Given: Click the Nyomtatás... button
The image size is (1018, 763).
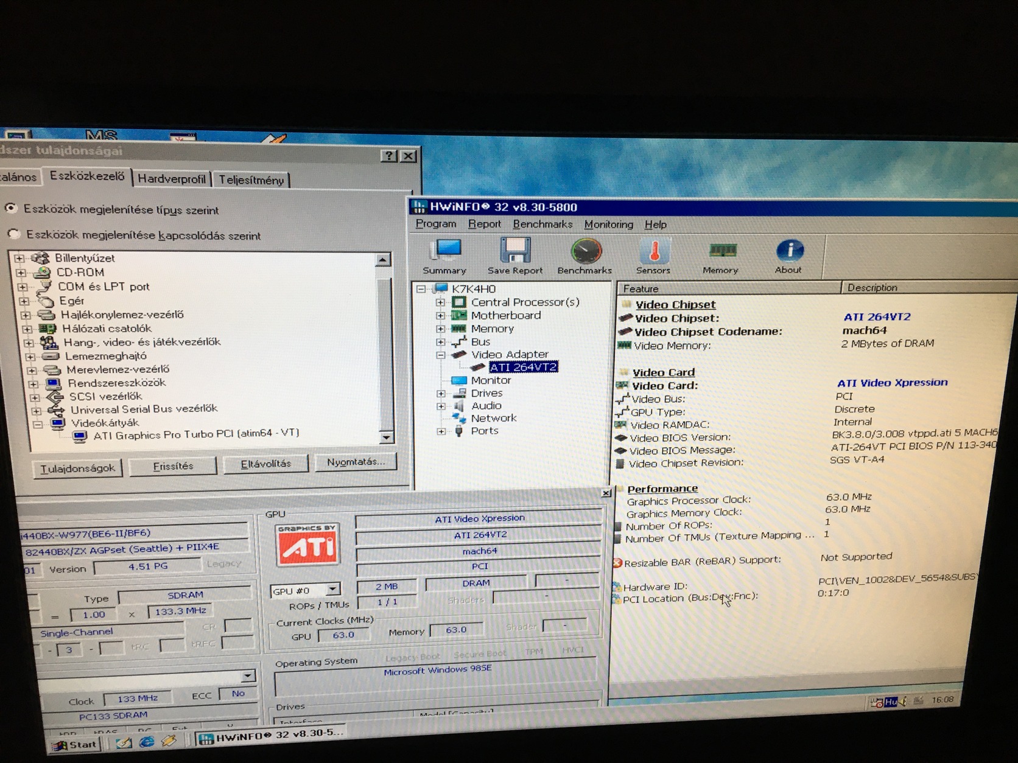Looking at the screenshot, I should point(356,462).
